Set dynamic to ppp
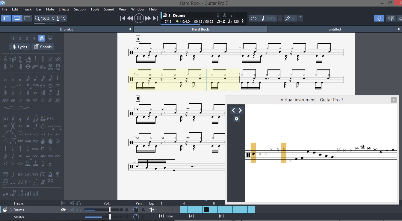The width and height of the screenshot is (402, 221). click(5, 100)
